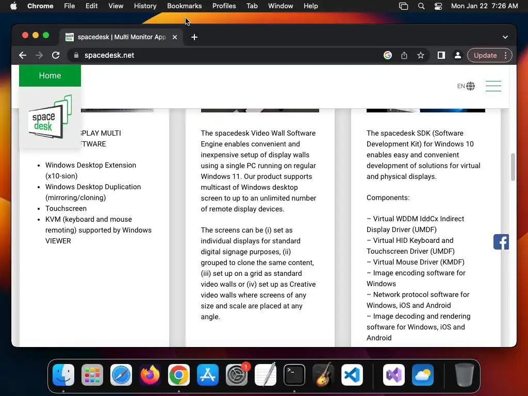Image resolution: width=528 pixels, height=396 pixels.
Task: Open the Facebook side link
Action: click(x=501, y=242)
